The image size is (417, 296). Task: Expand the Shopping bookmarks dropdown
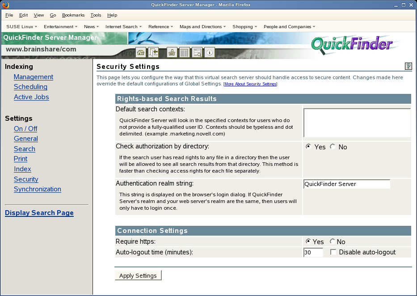[245, 26]
